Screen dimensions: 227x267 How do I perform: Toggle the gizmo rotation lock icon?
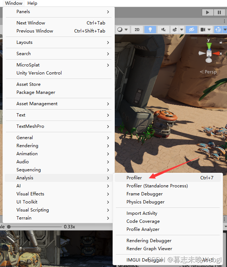[221, 42]
